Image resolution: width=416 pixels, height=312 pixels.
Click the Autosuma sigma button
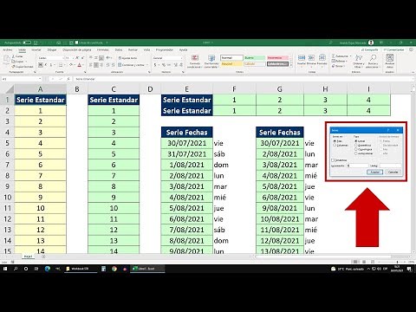click(334, 56)
